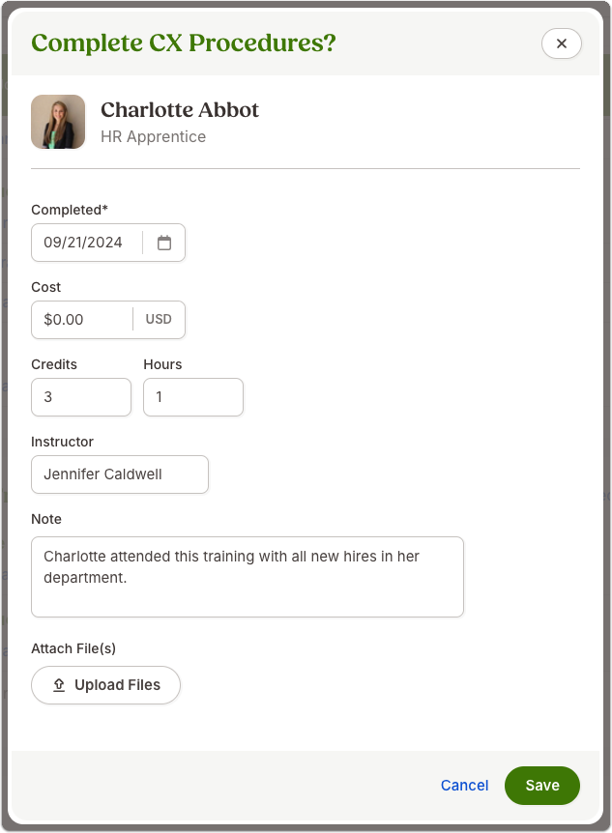
Task: Click the USD currency indicator
Action: coord(159,319)
